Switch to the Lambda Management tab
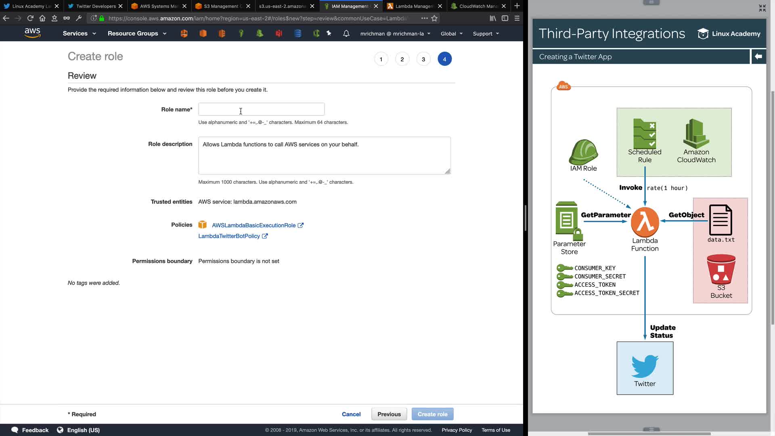Screen dimensions: 775x436 coord(413,6)
